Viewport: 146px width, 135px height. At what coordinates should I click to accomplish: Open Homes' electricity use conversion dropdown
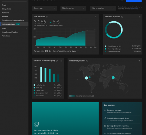[x=66, y=51]
